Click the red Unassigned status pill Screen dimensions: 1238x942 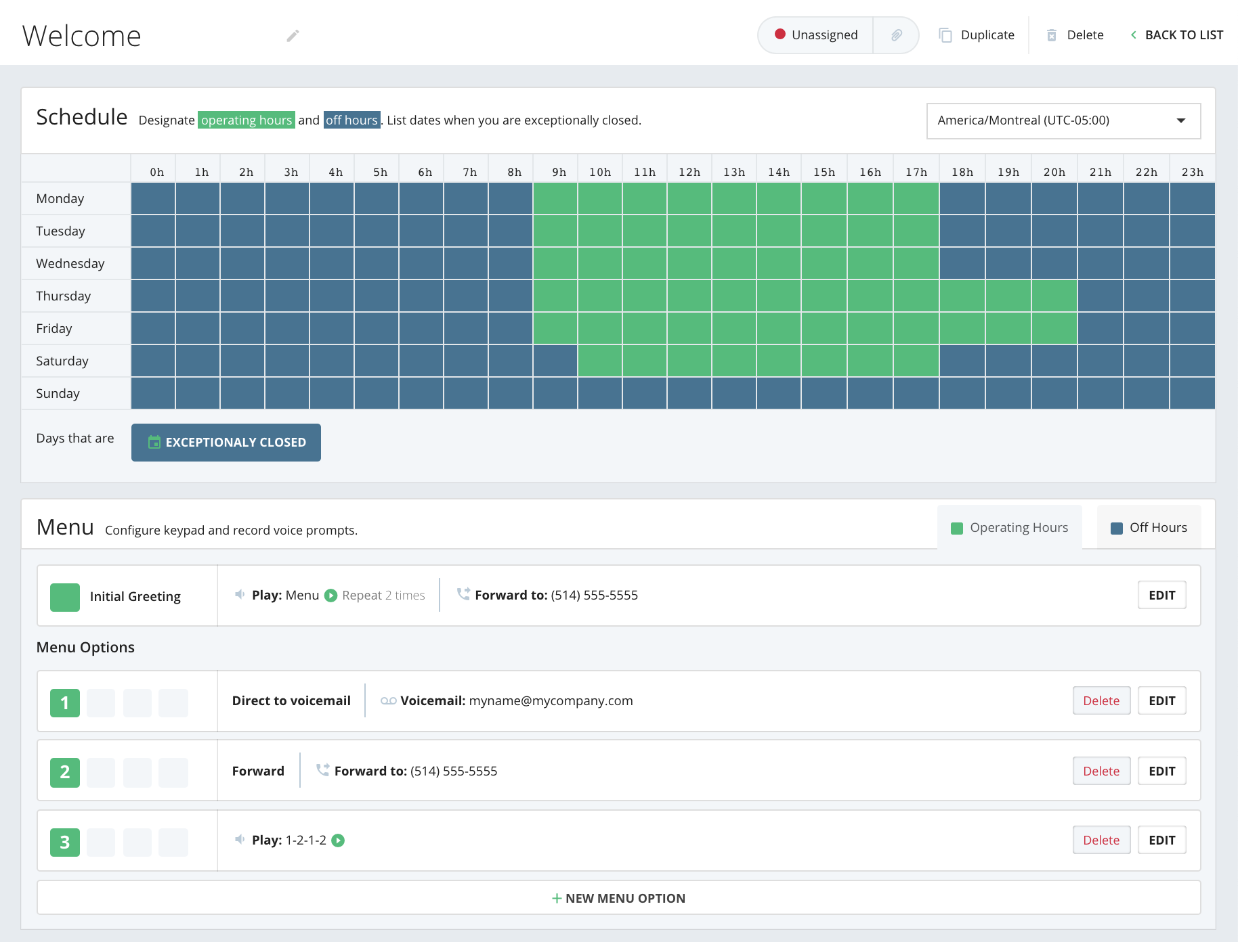[x=816, y=35]
